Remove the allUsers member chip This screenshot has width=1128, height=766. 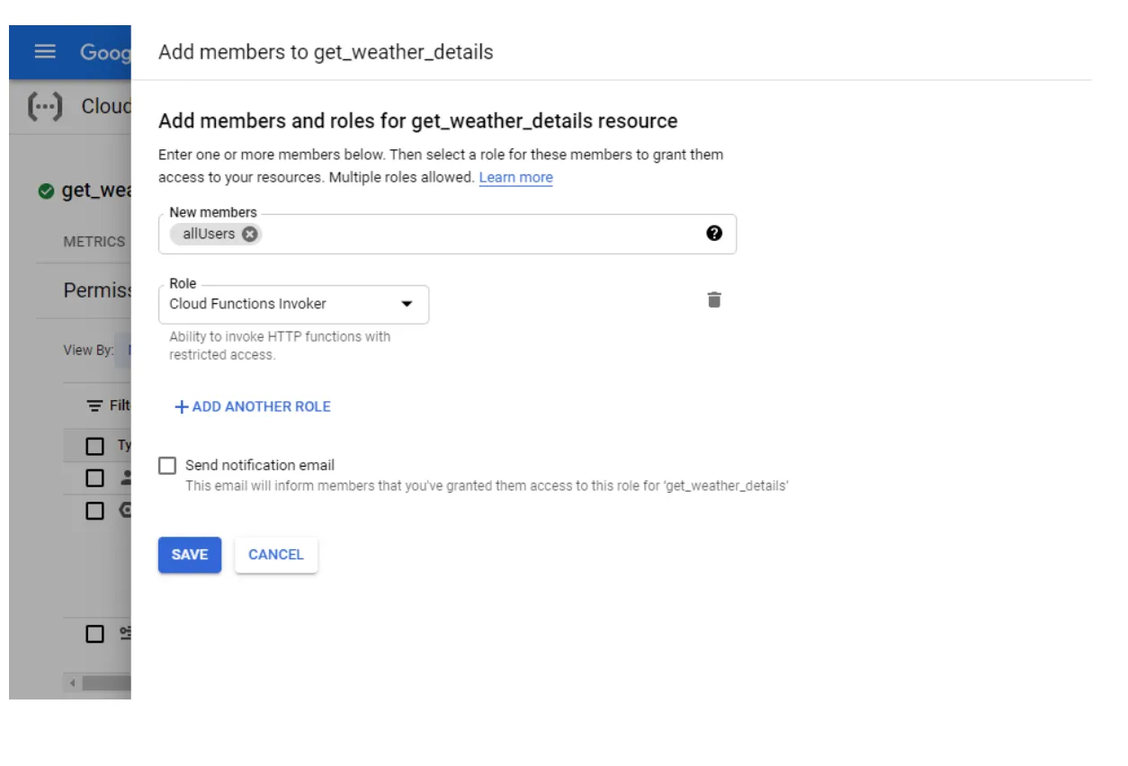tap(248, 233)
